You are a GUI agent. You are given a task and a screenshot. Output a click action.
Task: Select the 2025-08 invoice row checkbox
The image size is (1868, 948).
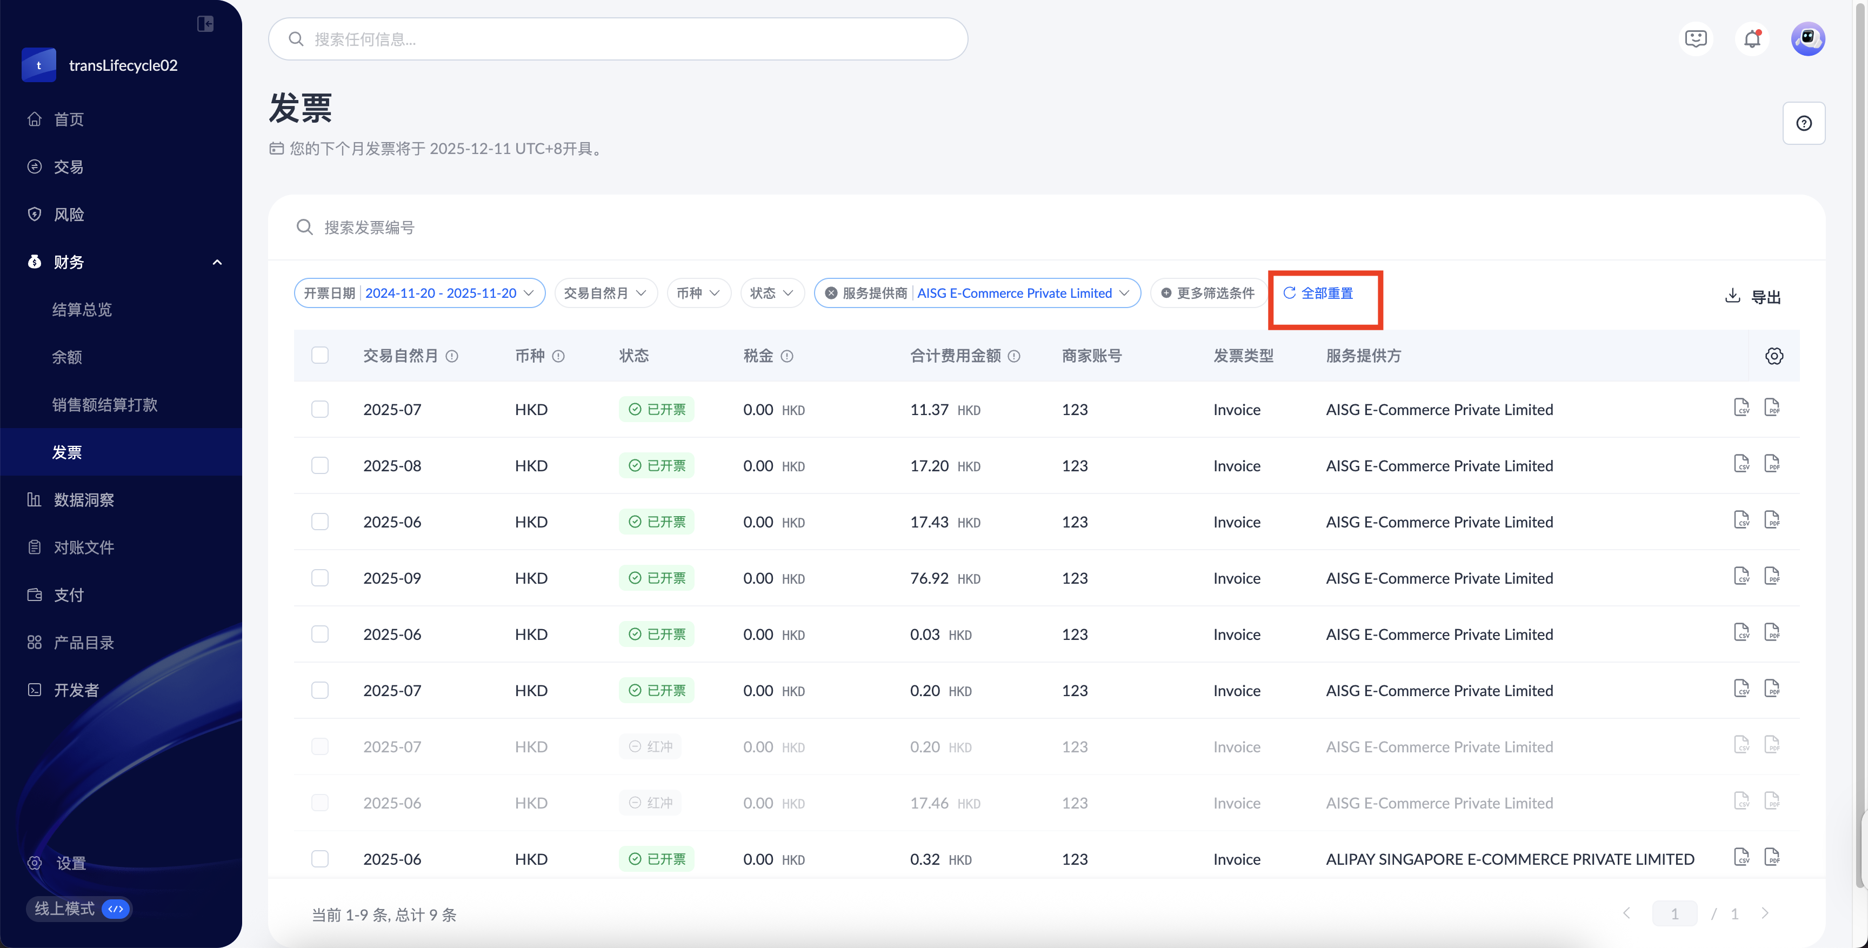pyautogui.click(x=320, y=466)
